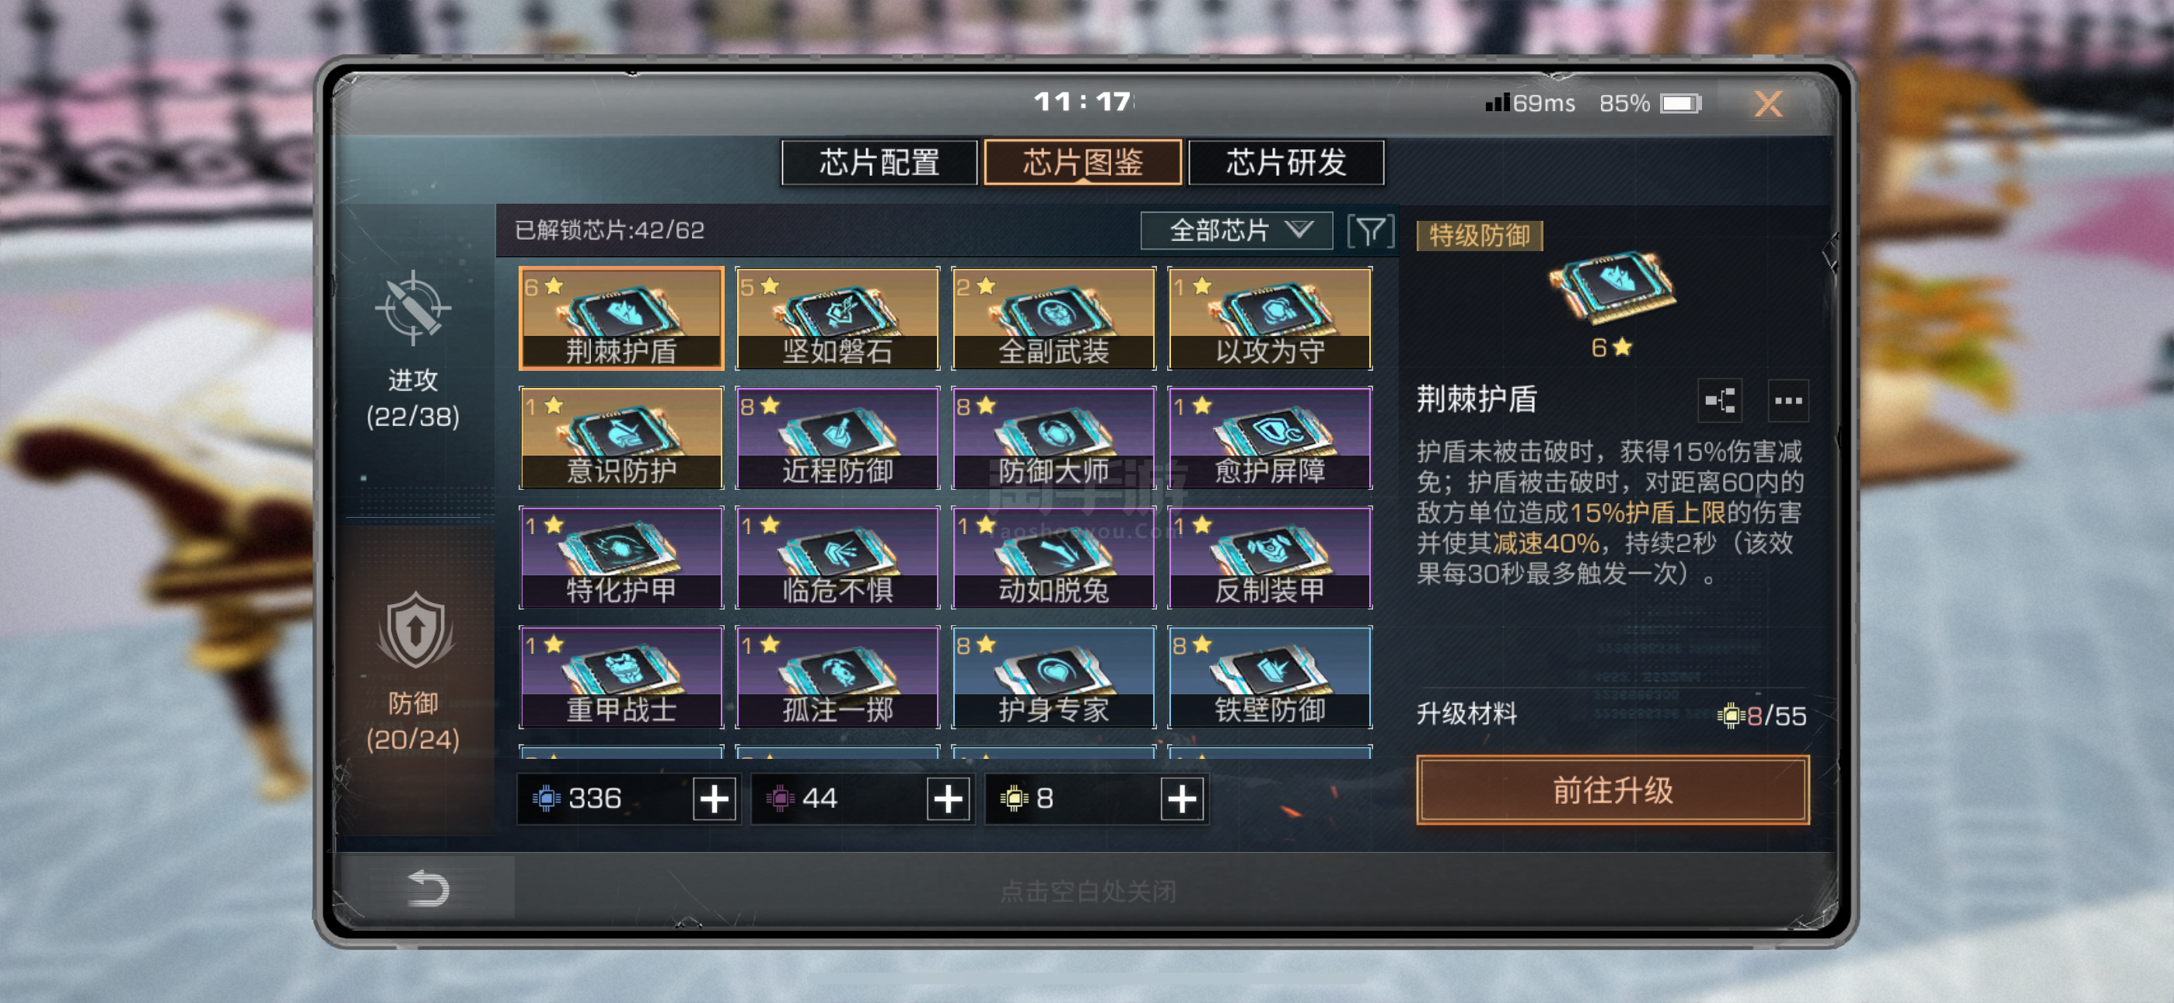Click the back arrow icon
Image resolution: width=2174 pixels, height=1003 pixels.
(428, 887)
